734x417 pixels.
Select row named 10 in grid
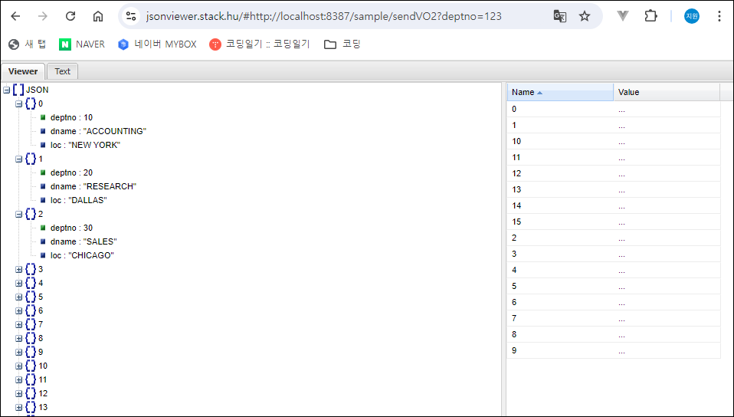614,142
